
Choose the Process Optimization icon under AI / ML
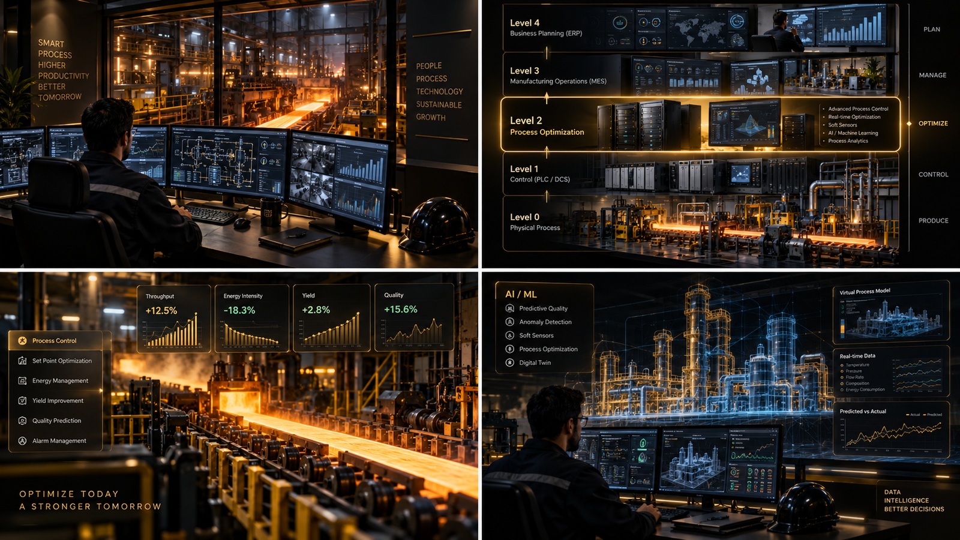tap(510, 349)
